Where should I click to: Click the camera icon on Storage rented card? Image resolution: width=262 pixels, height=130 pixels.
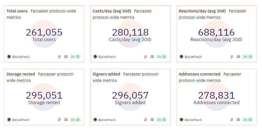[66, 120]
